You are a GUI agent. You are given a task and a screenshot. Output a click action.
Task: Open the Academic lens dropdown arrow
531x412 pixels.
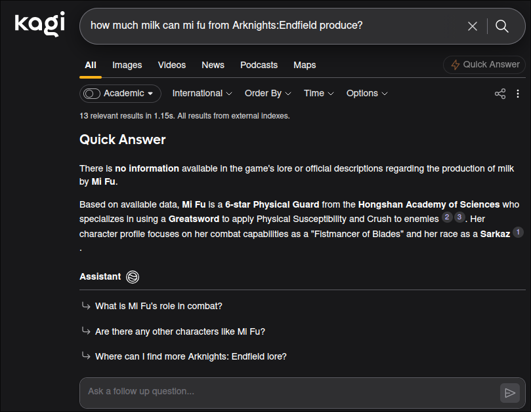150,94
